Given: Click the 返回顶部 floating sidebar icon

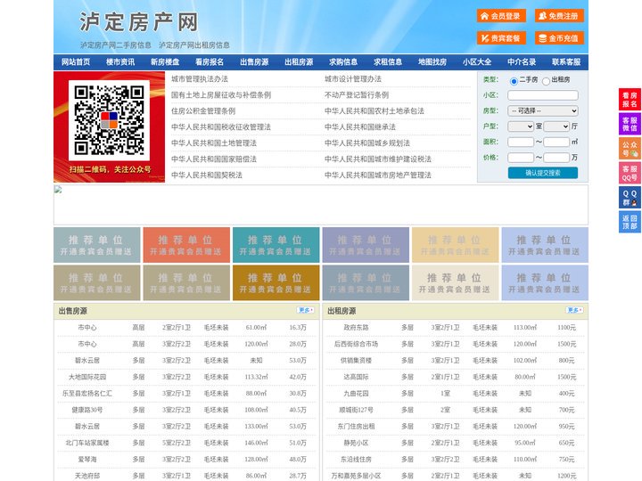Looking at the screenshot, I should [630, 222].
